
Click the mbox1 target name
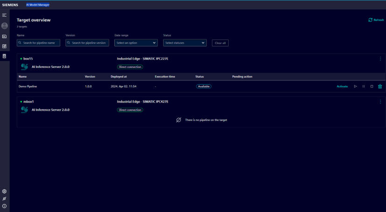[28, 102]
